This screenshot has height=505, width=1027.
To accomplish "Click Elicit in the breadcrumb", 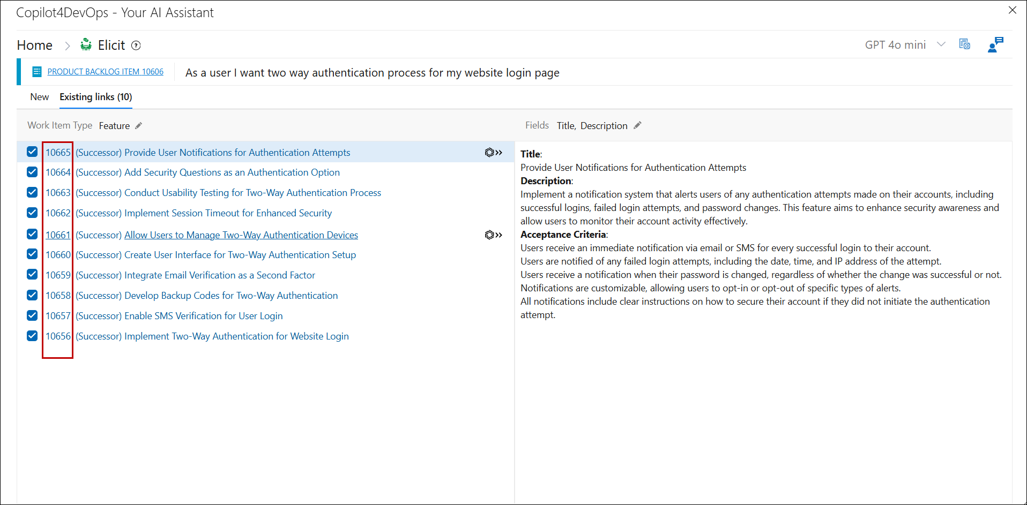I will (x=111, y=46).
